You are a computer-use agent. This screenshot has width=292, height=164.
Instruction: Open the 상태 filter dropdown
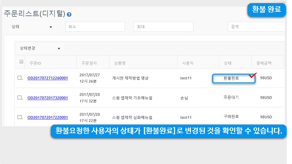32,27
